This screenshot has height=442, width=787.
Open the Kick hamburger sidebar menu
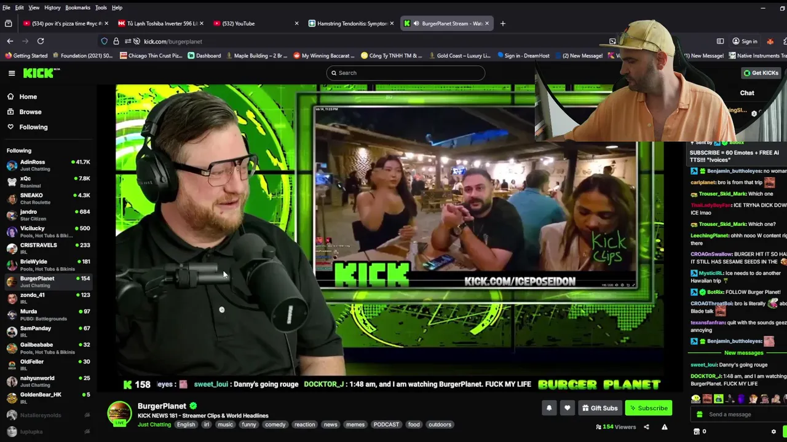pyautogui.click(x=12, y=73)
